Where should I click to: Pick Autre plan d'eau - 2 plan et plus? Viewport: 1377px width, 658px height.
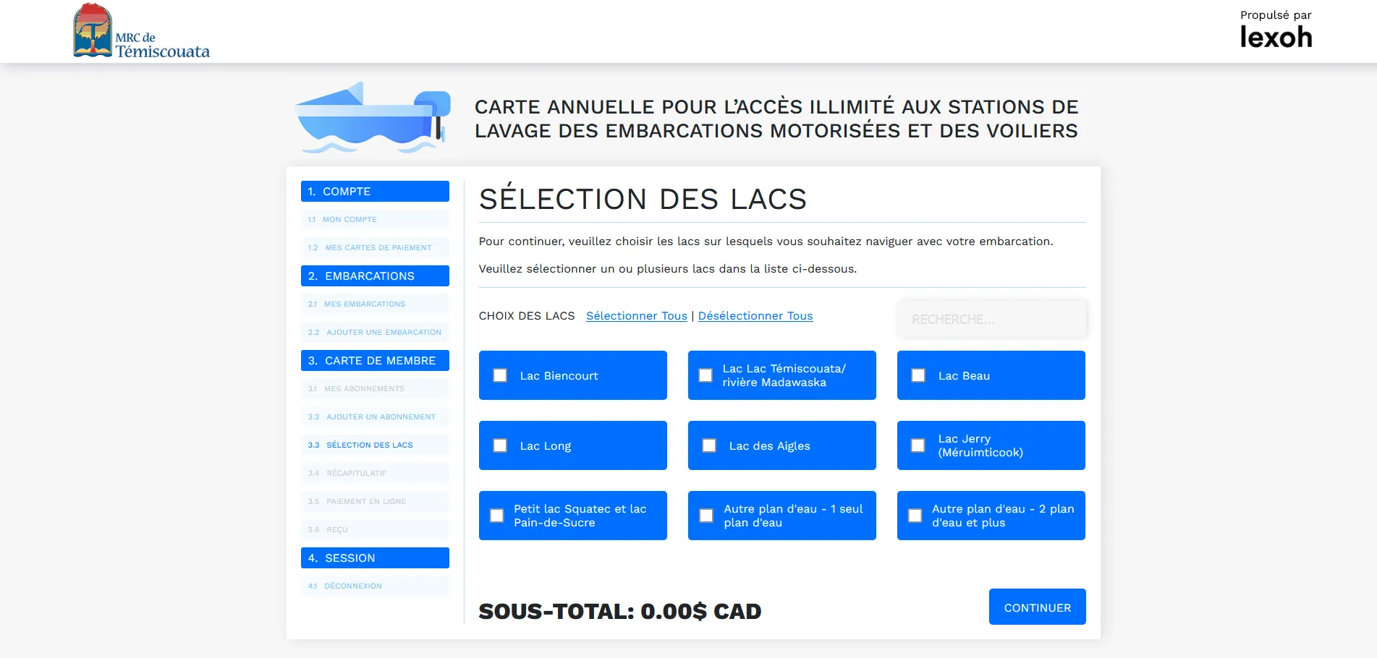(915, 516)
